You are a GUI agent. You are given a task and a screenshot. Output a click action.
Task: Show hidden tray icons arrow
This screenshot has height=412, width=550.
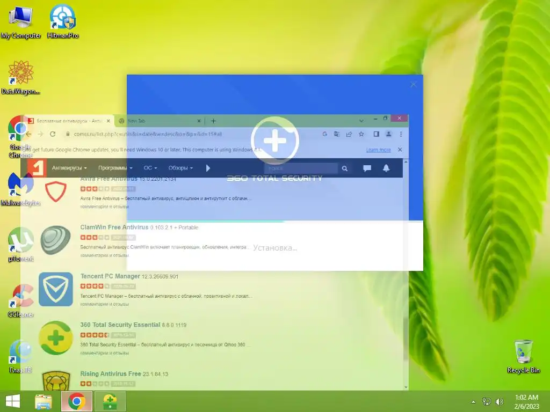[x=473, y=402]
